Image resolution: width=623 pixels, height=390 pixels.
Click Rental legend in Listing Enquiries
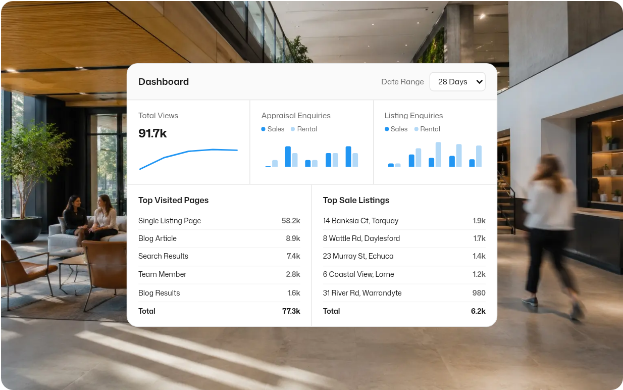click(427, 129)
